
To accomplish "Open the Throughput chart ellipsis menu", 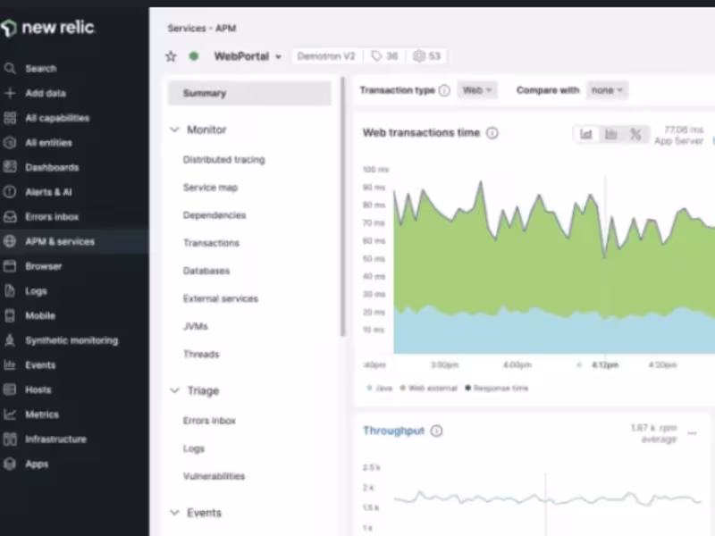I will (x=692, y=433).
